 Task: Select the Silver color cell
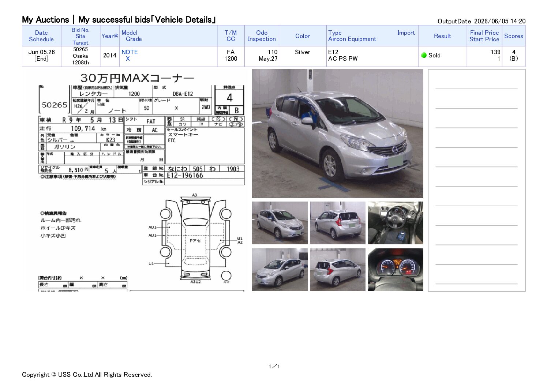click(303, 56)
